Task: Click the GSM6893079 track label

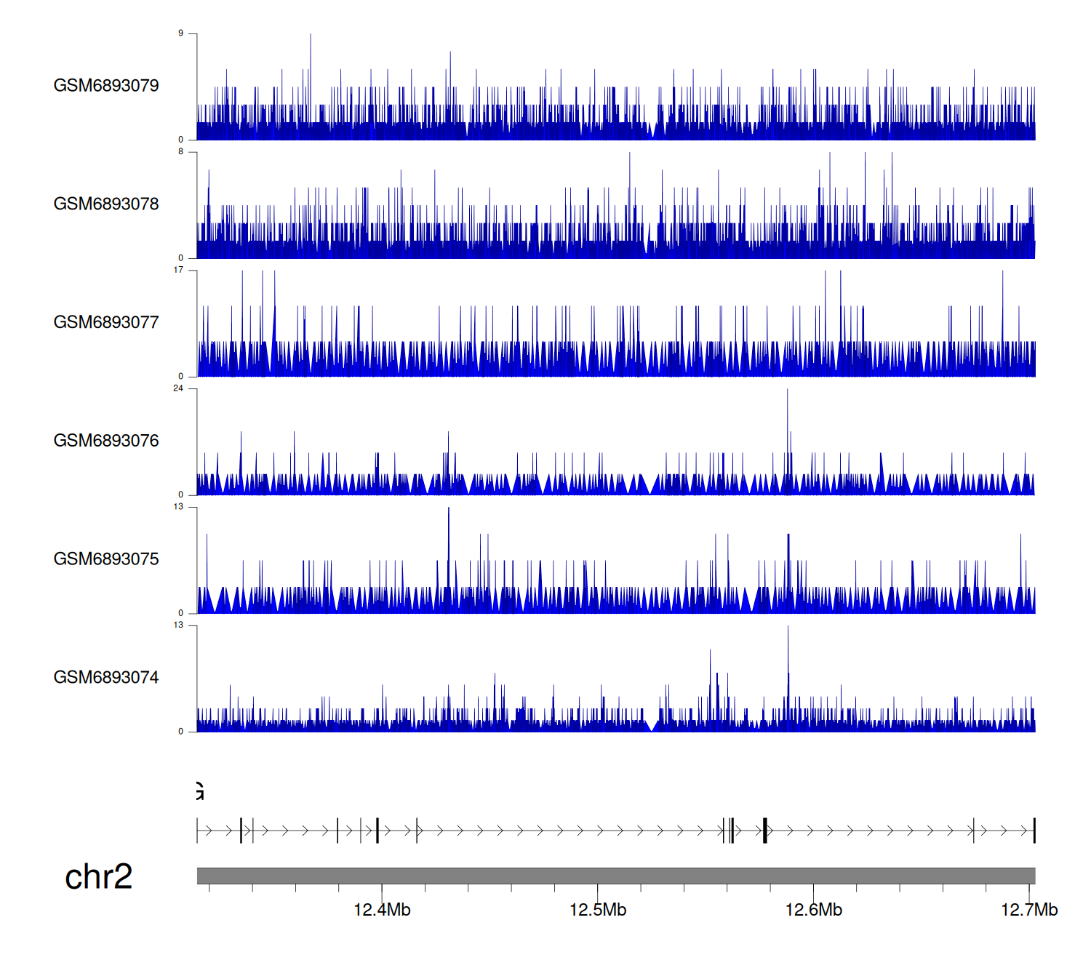Action: pos(106,86)
